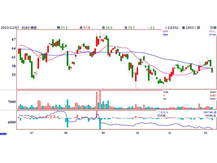Click the 買賣超 legend label
The image size is (217, 163).
pyautogui.click(x=161, y=116)
